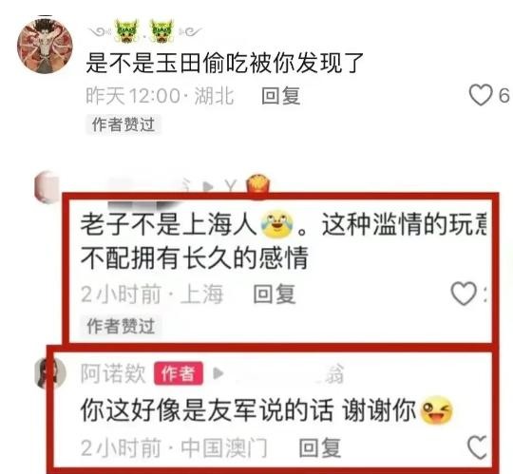The image size is (513, 474).
Task: Reply to the author's 友军 comment
Action: (x=319, y=447)
